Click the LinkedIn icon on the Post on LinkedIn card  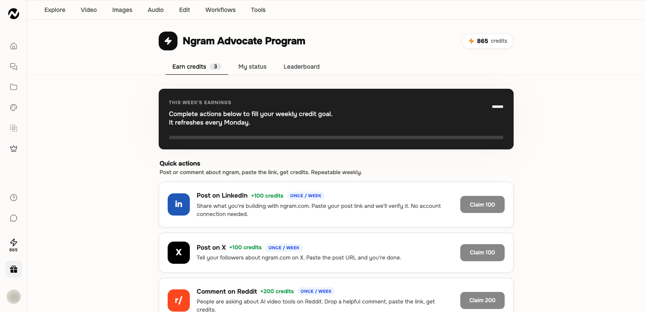pos(179,204)
